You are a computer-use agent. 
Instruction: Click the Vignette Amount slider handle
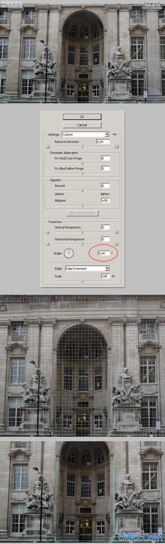82,191
